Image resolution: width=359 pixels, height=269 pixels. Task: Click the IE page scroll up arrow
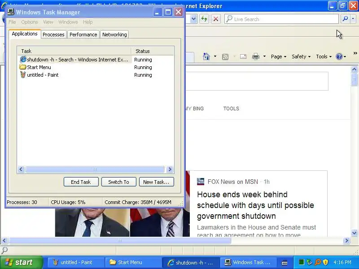point(354,69)
